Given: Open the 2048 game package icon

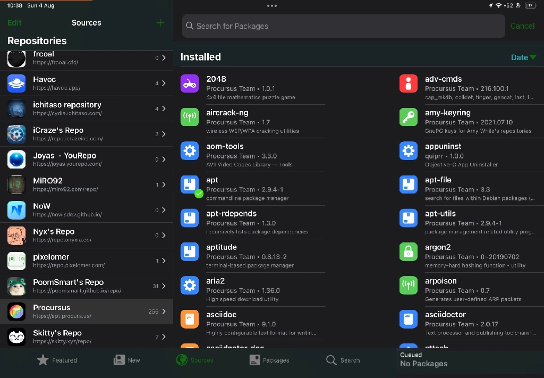Looking at the screenshot, I should click(x=190, y=83).
